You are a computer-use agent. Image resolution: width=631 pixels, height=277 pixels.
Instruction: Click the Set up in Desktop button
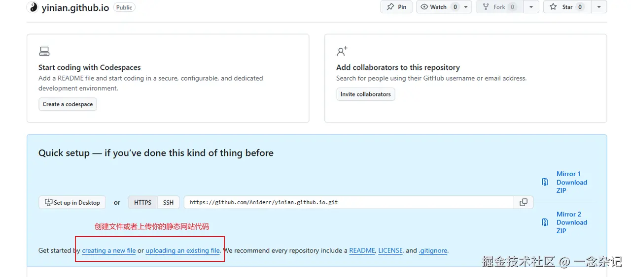[72, 202]
